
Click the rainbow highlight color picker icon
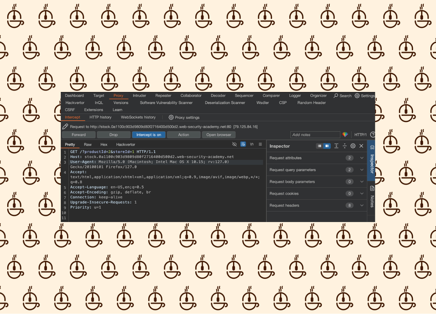coord(345,135)
